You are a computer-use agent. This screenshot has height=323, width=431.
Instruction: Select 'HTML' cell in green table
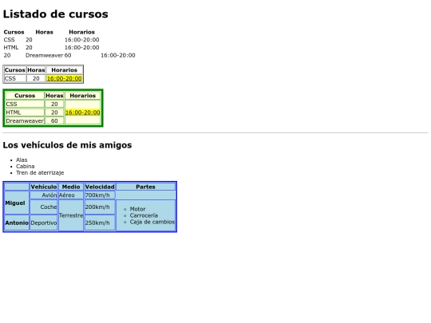(25, 112)
